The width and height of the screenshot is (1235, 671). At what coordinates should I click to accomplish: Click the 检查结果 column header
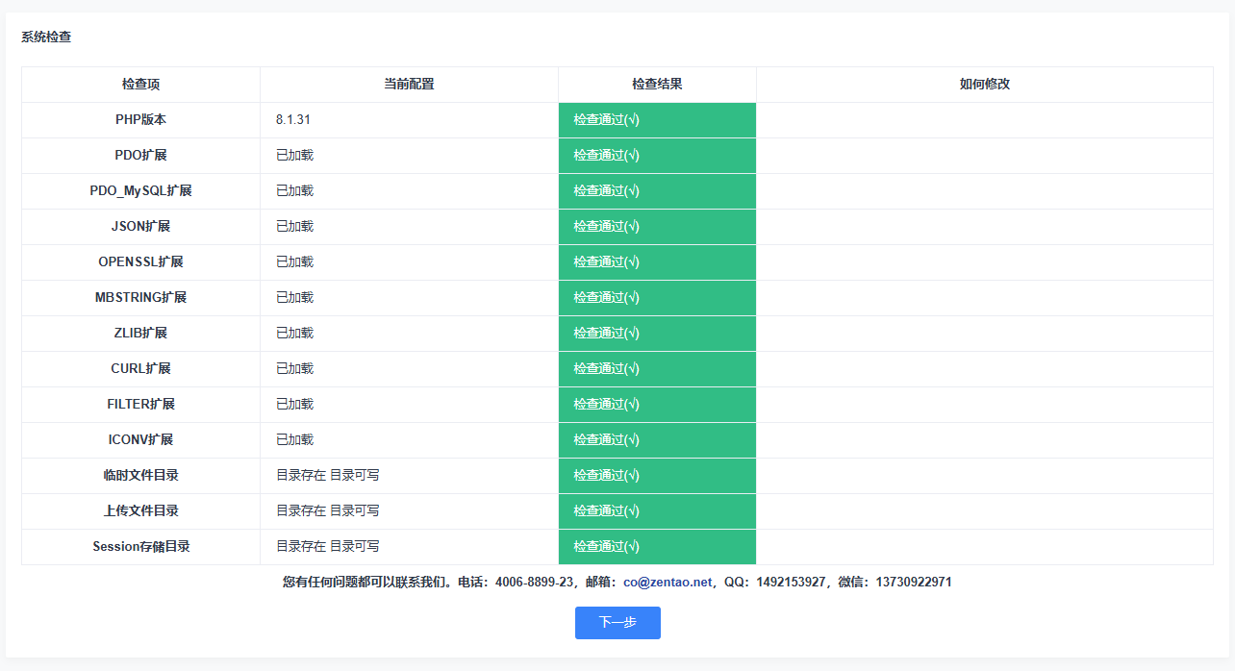[657, 85]
